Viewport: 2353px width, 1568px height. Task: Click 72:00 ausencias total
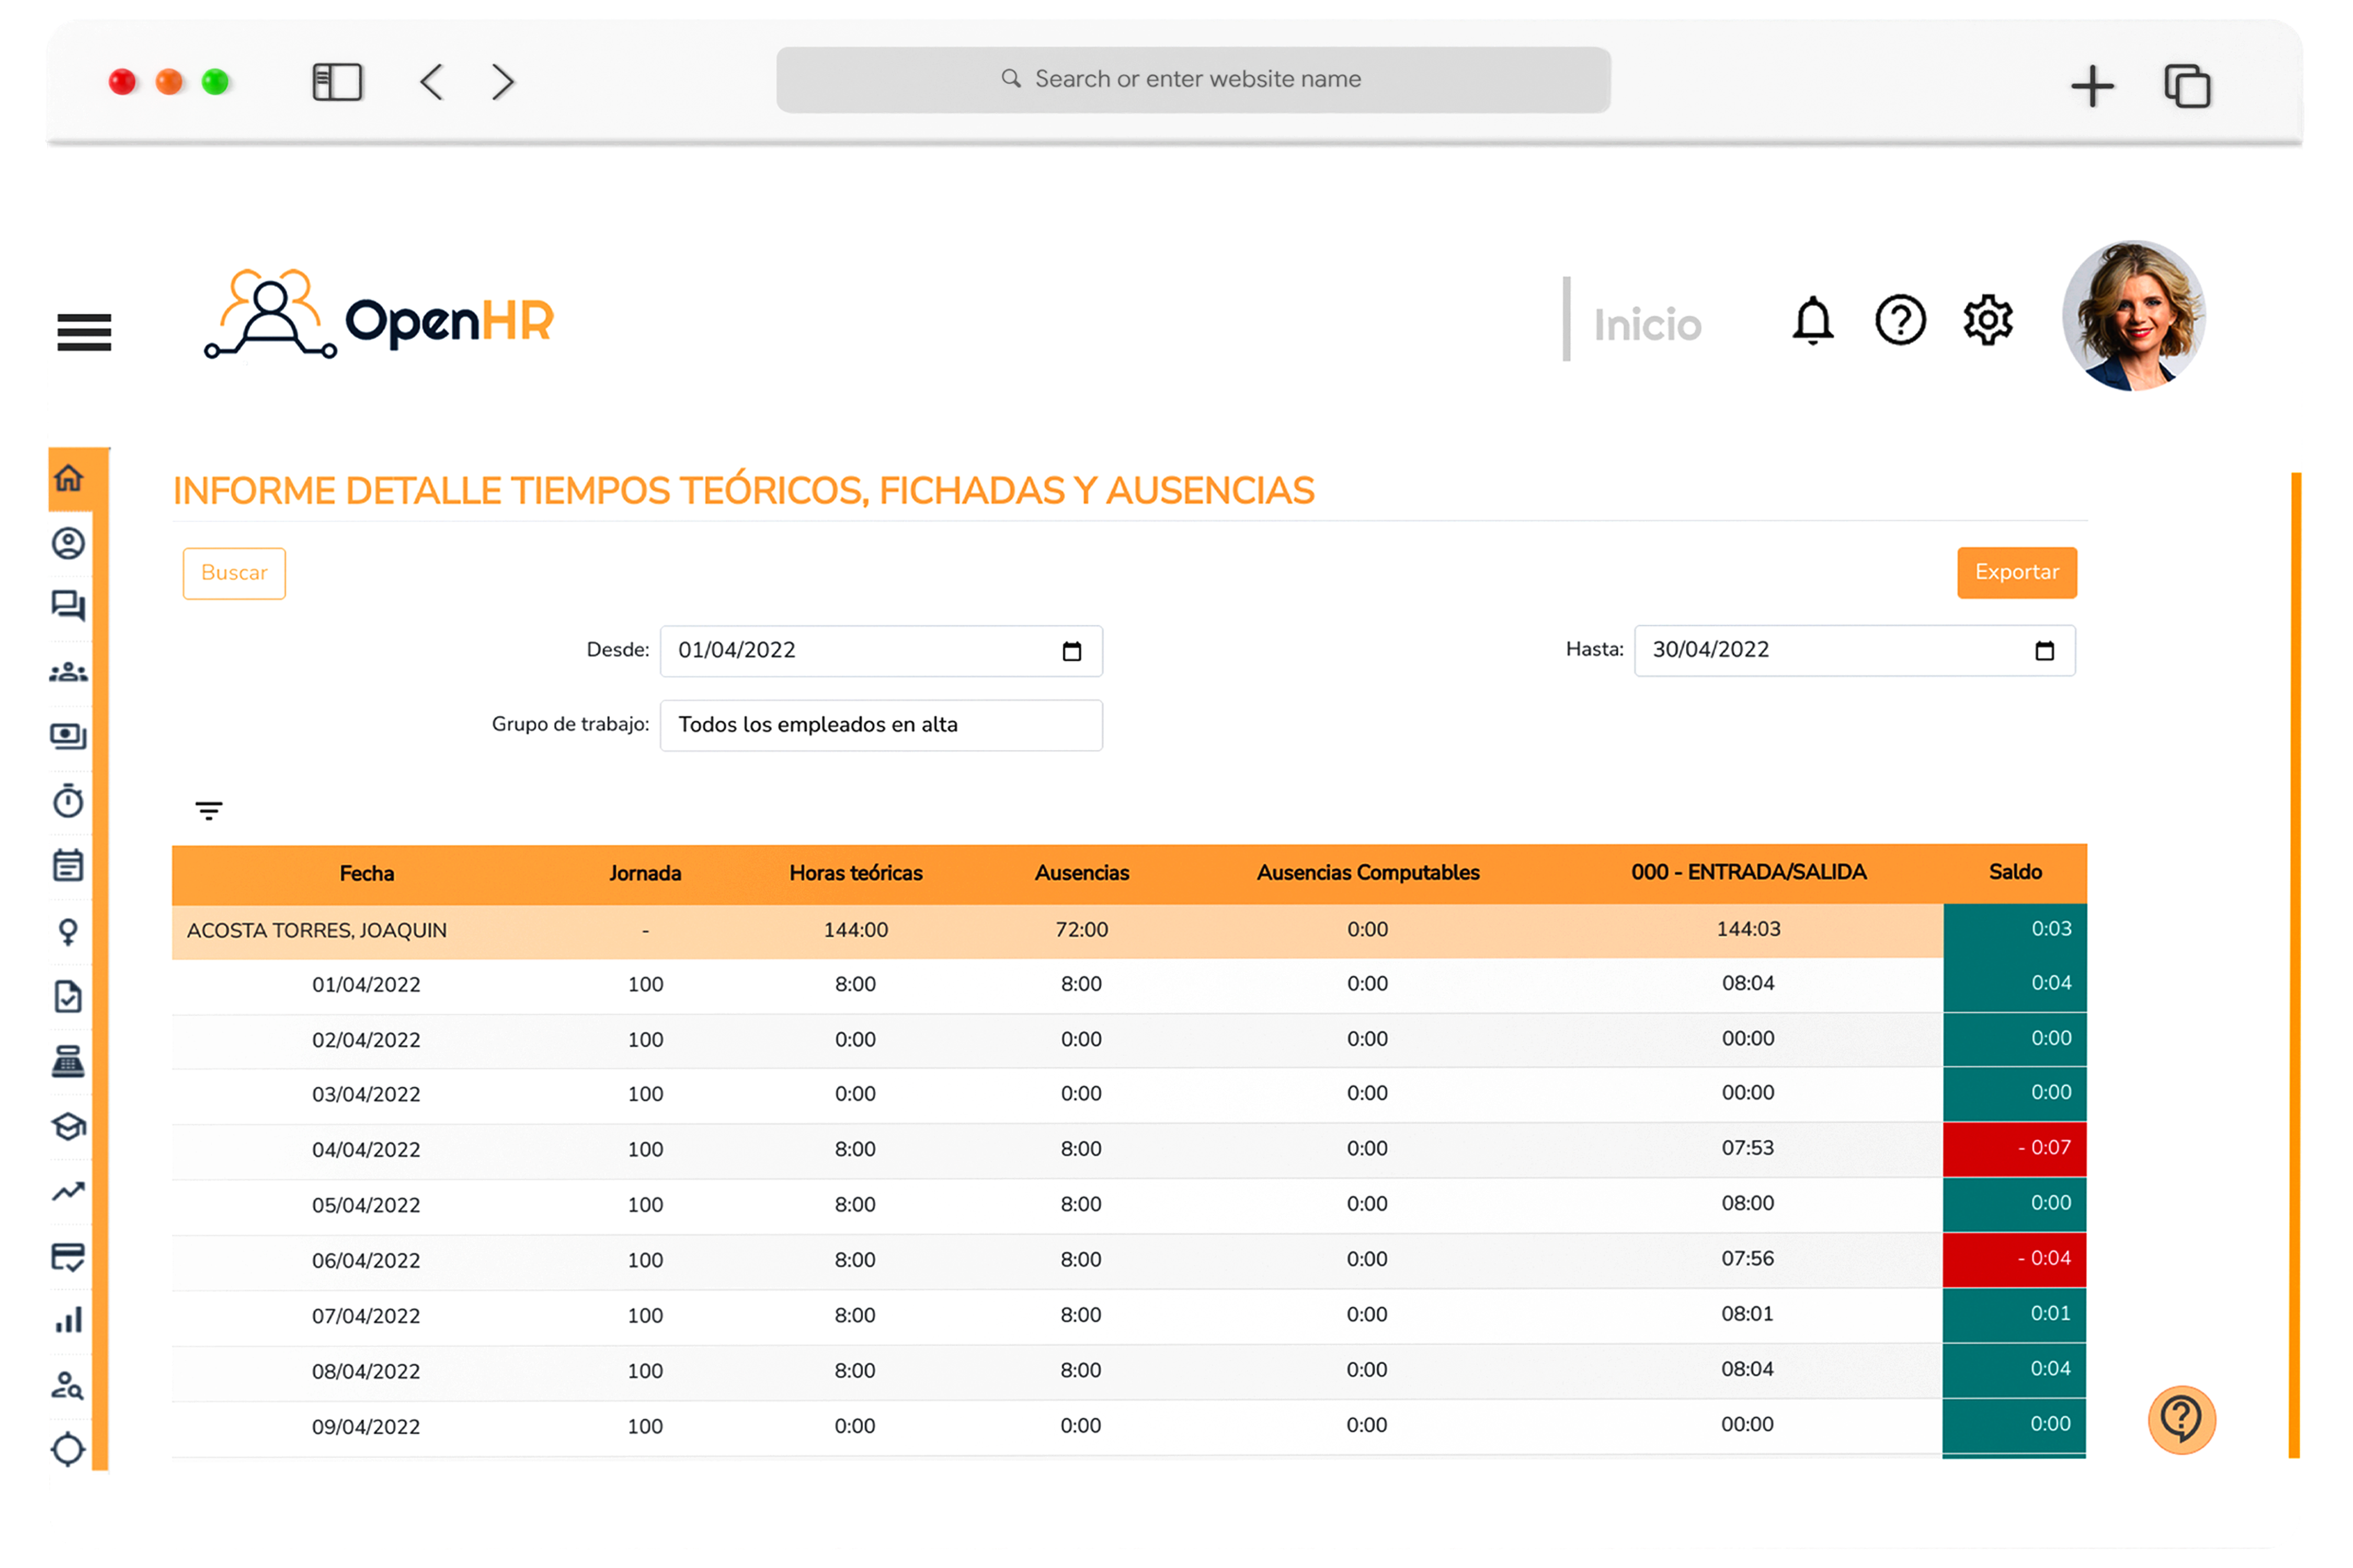click(x=1081, y=930)
